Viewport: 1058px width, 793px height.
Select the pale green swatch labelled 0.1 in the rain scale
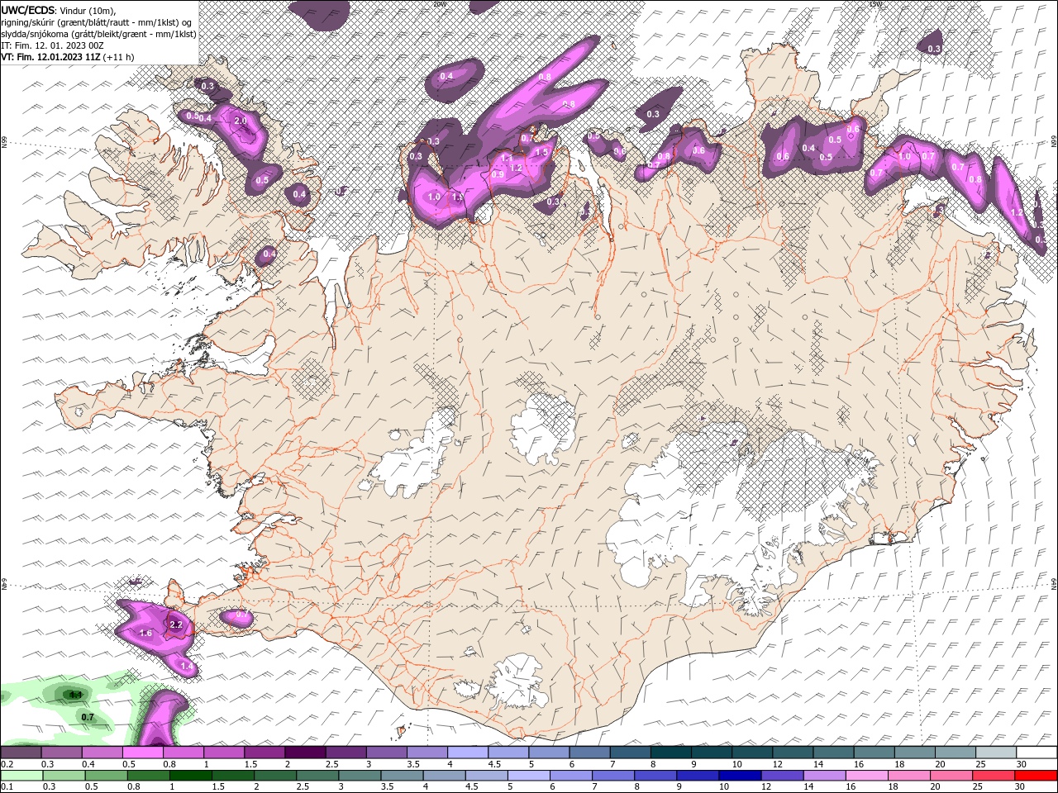click(x=21, y=776)
